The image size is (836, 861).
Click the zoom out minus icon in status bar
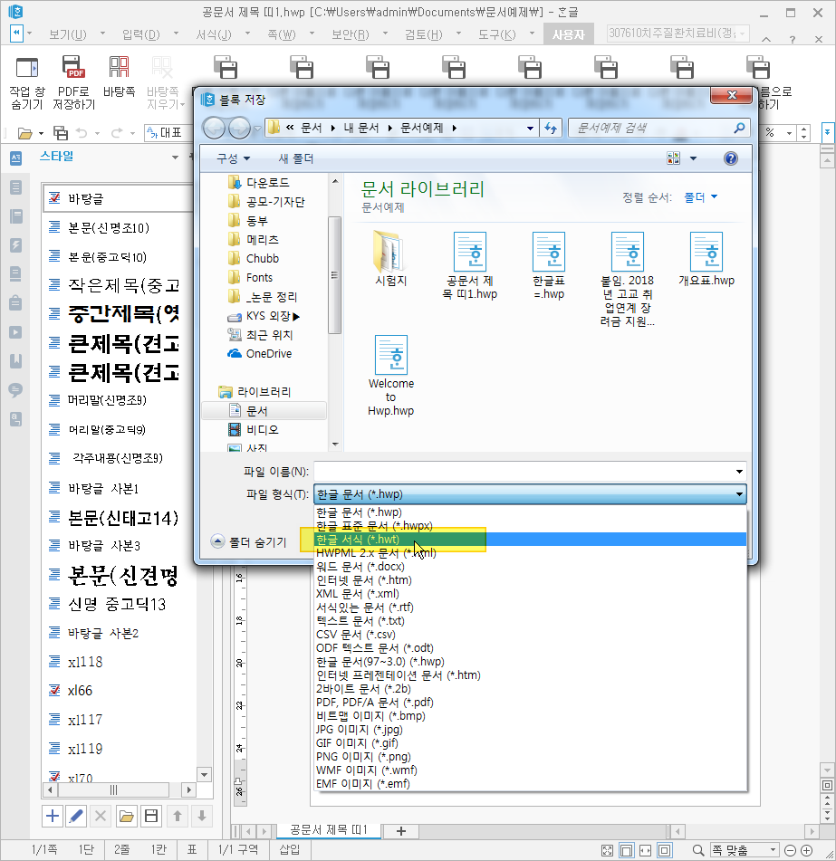pyautogui.click(x=790, y=850)
